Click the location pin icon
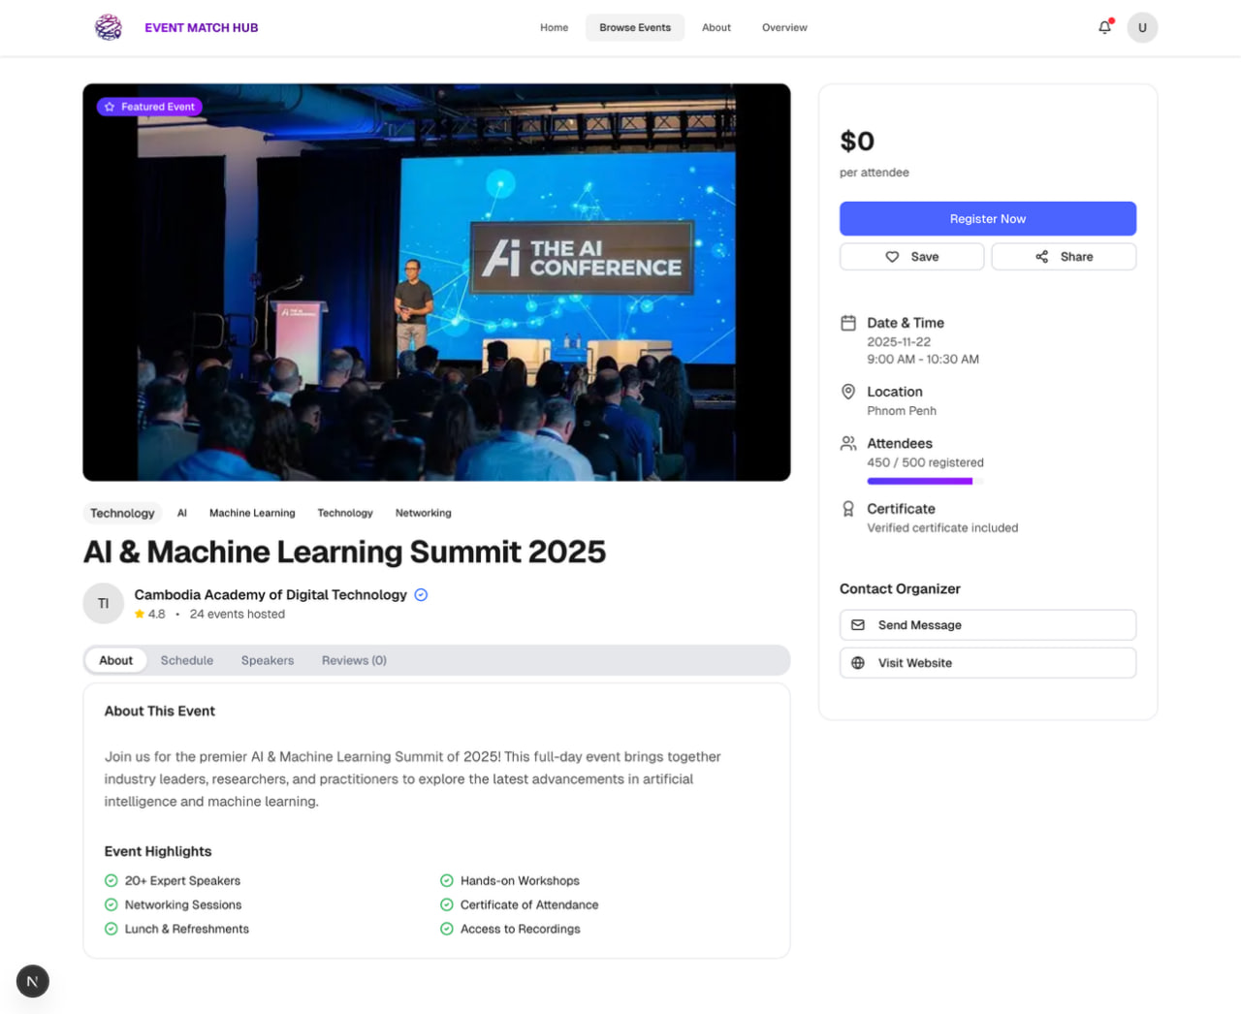 (x=848, y=392)
